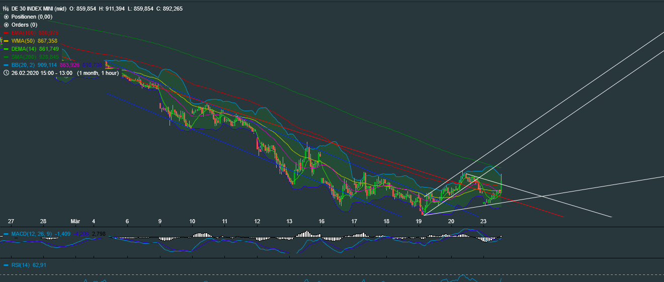Click the DEMA value 861,749
This screenshot has height=282, width=664.
(49, 49)
